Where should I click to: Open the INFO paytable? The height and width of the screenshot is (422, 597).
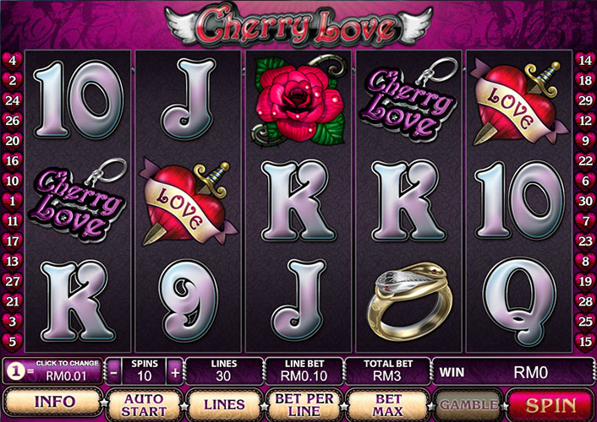(53, 403)
